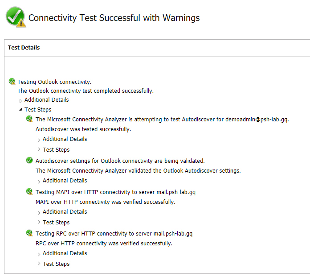310x277 pixels.
Task: Click the Test Details section header
Action: pos(24,48)
